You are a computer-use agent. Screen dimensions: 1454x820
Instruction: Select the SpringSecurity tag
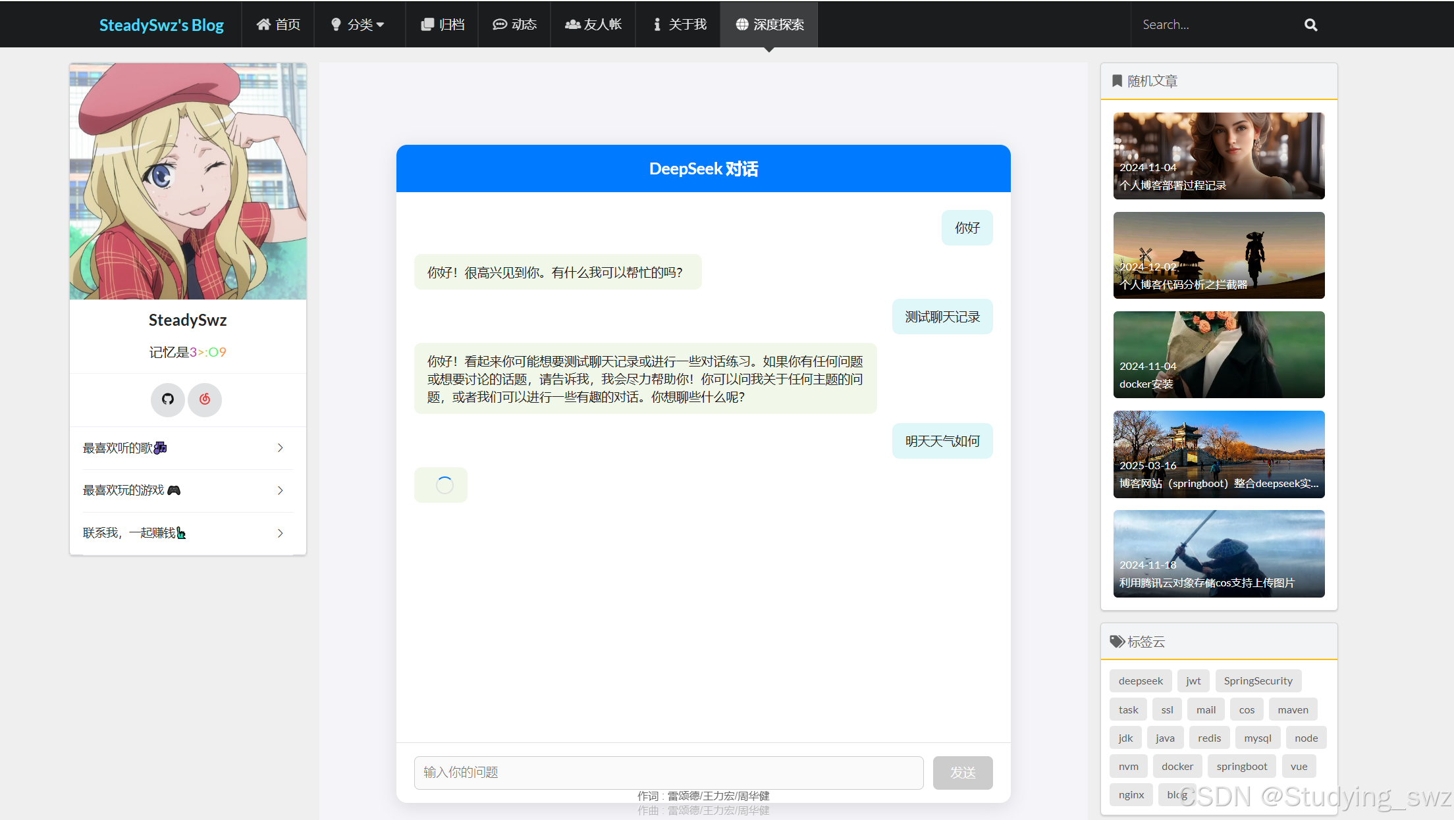[1257, 680]
